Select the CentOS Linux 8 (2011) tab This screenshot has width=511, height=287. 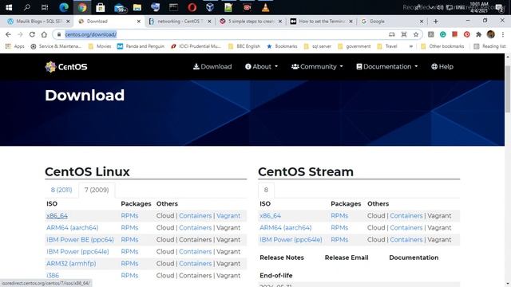tap(61, 190)
